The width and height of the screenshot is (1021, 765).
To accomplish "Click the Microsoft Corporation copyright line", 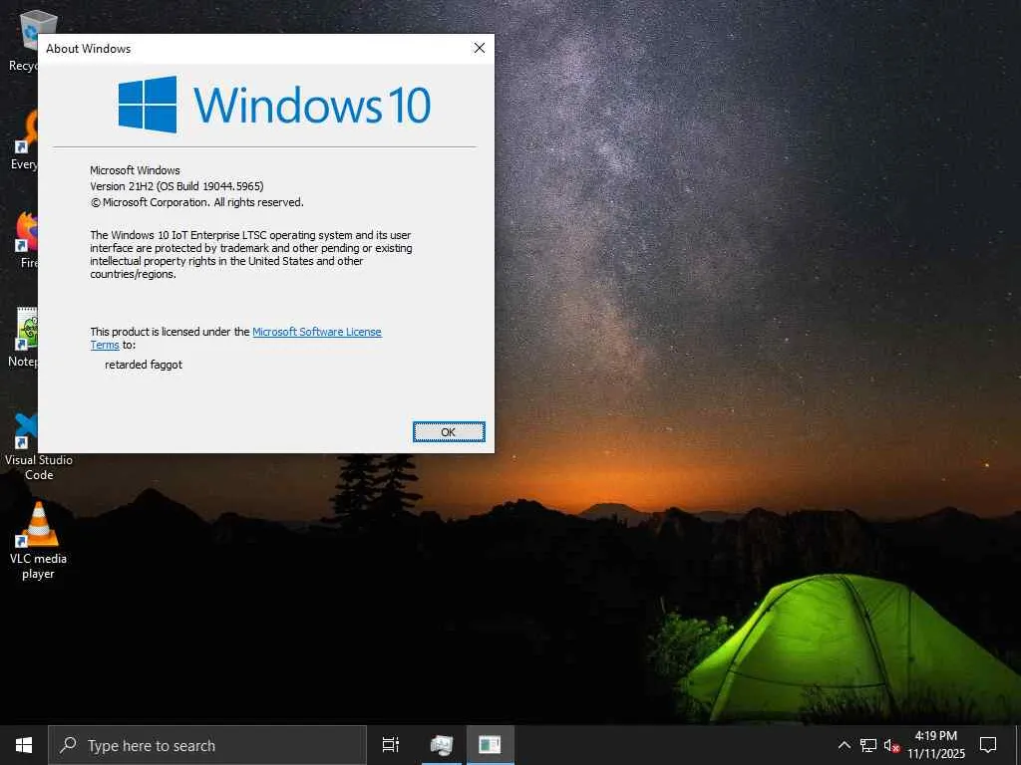I will click(196, 202).
